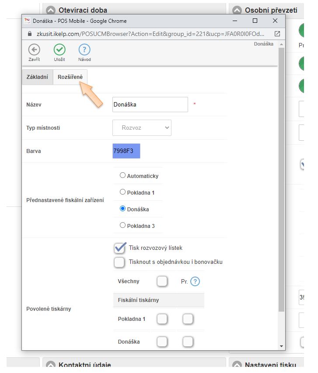
Task: Collapse the Otevírací doba section
Action: coord(51,10)
